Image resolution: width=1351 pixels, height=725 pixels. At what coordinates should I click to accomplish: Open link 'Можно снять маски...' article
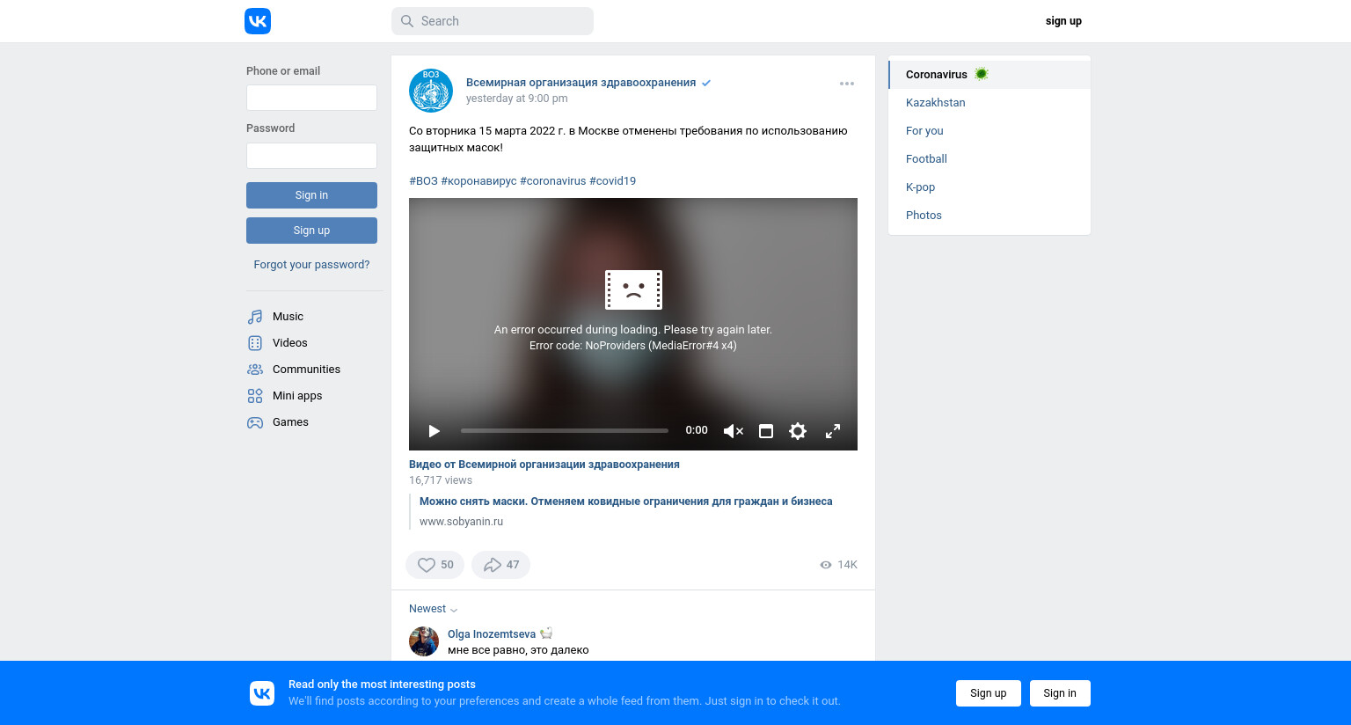click(x=626, y=502)
